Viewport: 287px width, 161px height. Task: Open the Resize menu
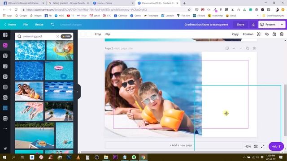(x=39, y=25)
